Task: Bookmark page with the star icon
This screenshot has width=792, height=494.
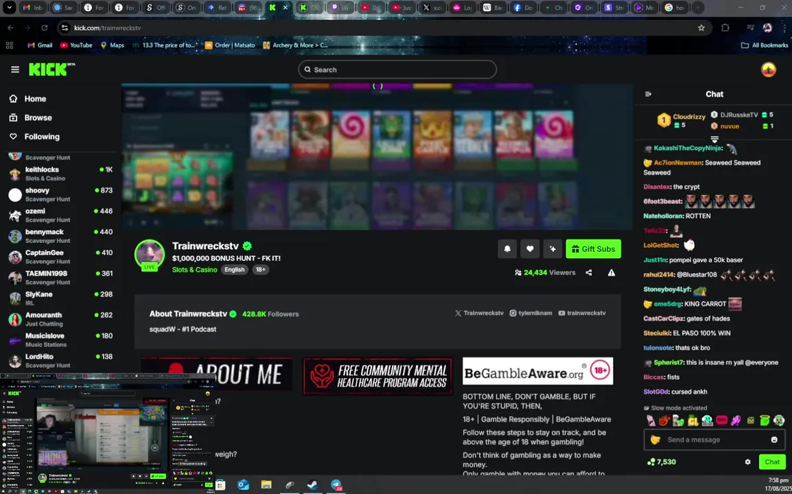Action: (x=701, y=27)
